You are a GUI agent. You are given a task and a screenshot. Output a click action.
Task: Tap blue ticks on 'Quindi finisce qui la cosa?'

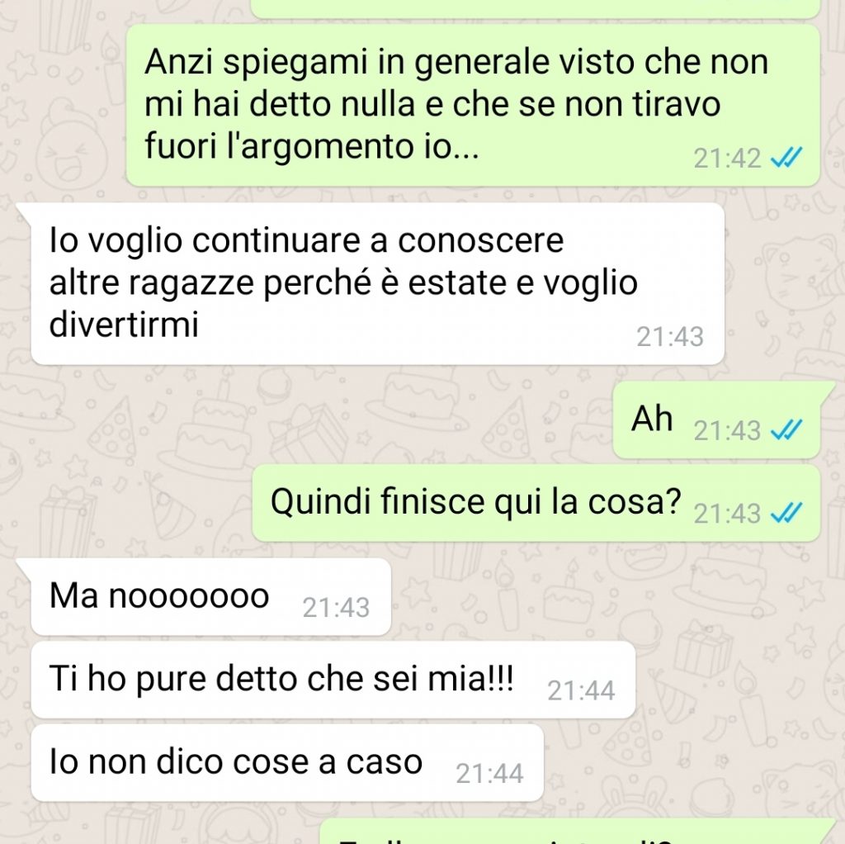pyautogui.click(x=786, y=513)
